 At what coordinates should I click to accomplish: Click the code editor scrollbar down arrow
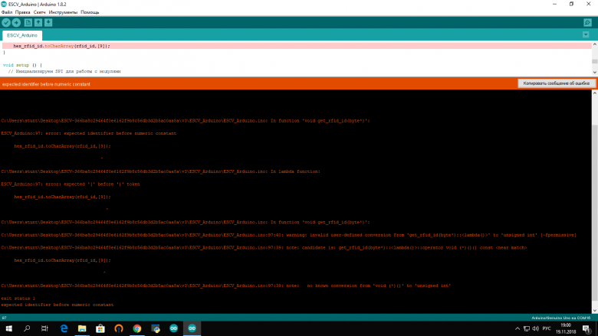coord(595,72)
